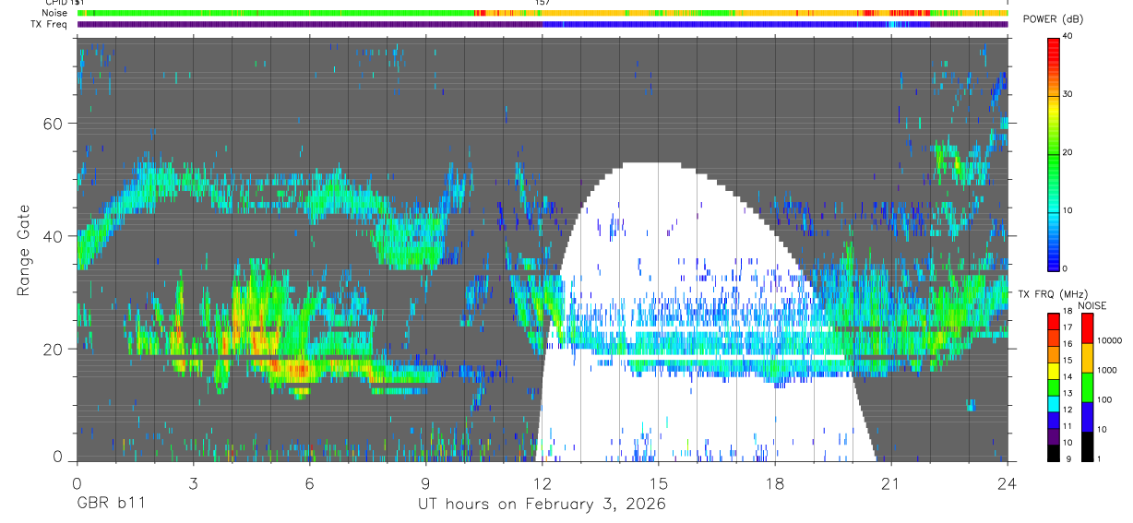Image resolution: width=1133 pixels, height=523 pixels.
Task: Click the 'TX Freq' strip label
Action: click(49, 24)
